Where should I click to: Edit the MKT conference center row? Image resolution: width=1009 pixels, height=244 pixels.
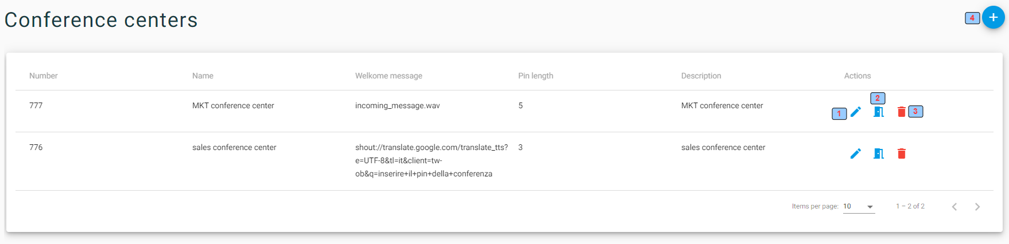click(x=856, y=112)
